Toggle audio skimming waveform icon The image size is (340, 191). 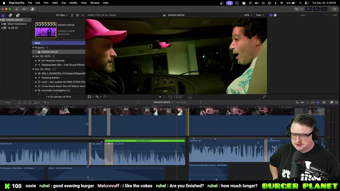pos(307,102)
